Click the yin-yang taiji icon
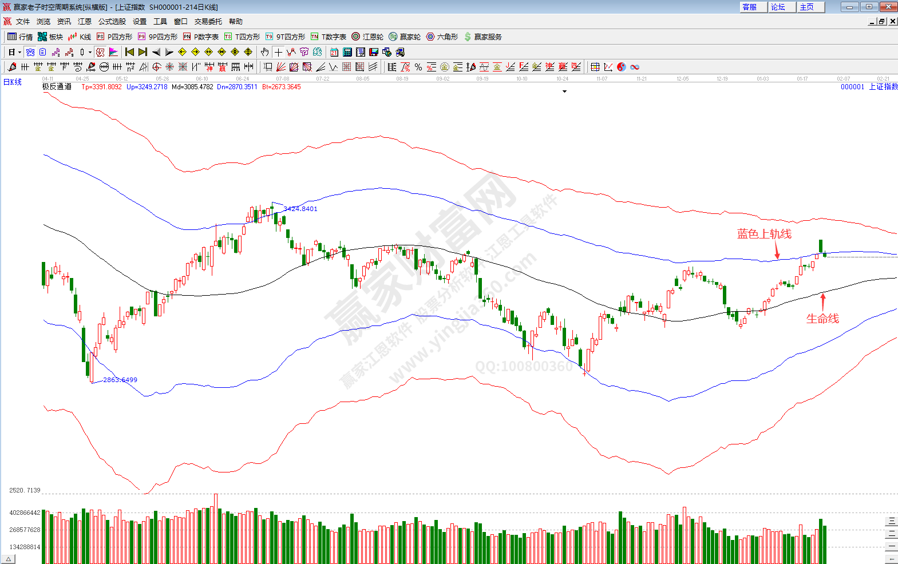Screen dimensions: 898x564 [622, 67]
